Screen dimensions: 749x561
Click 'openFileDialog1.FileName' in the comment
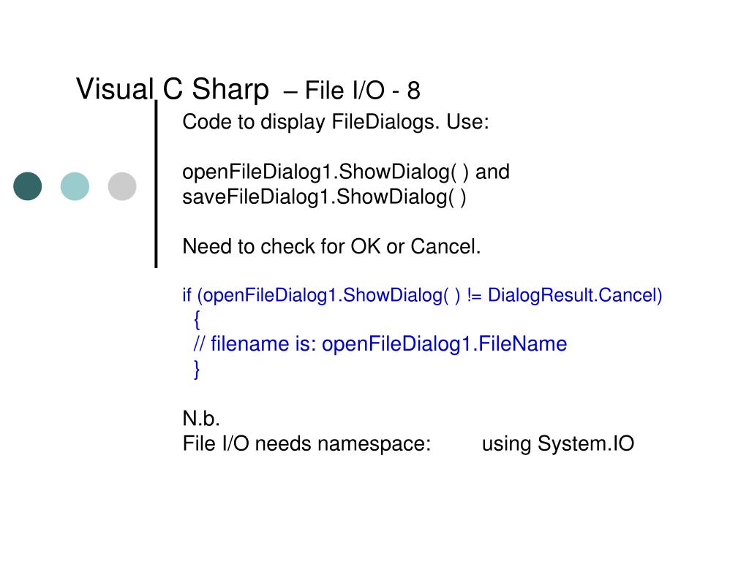click(x=445, y=345)
